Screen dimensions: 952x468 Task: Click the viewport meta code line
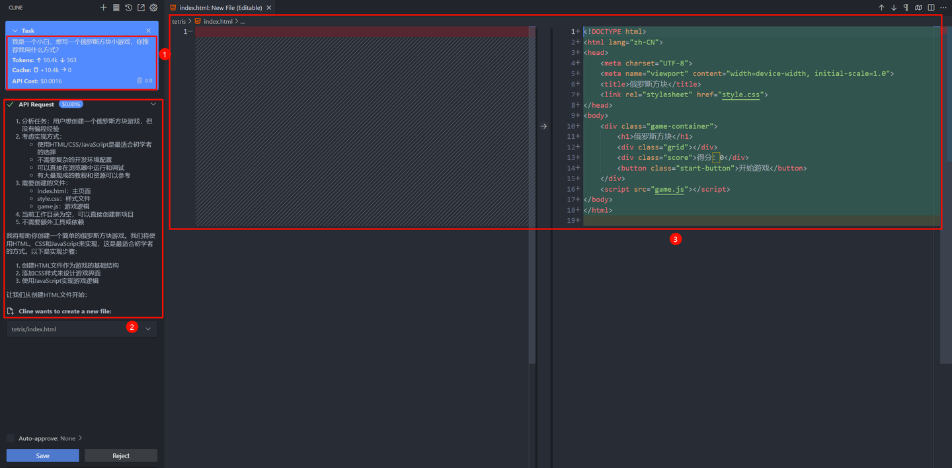point(747,73)
